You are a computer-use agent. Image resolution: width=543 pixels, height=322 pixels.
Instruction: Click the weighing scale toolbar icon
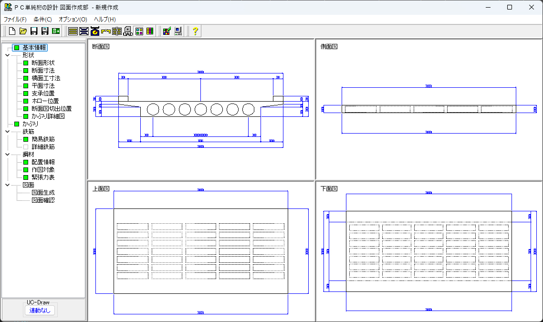click(x=95, y=31)
